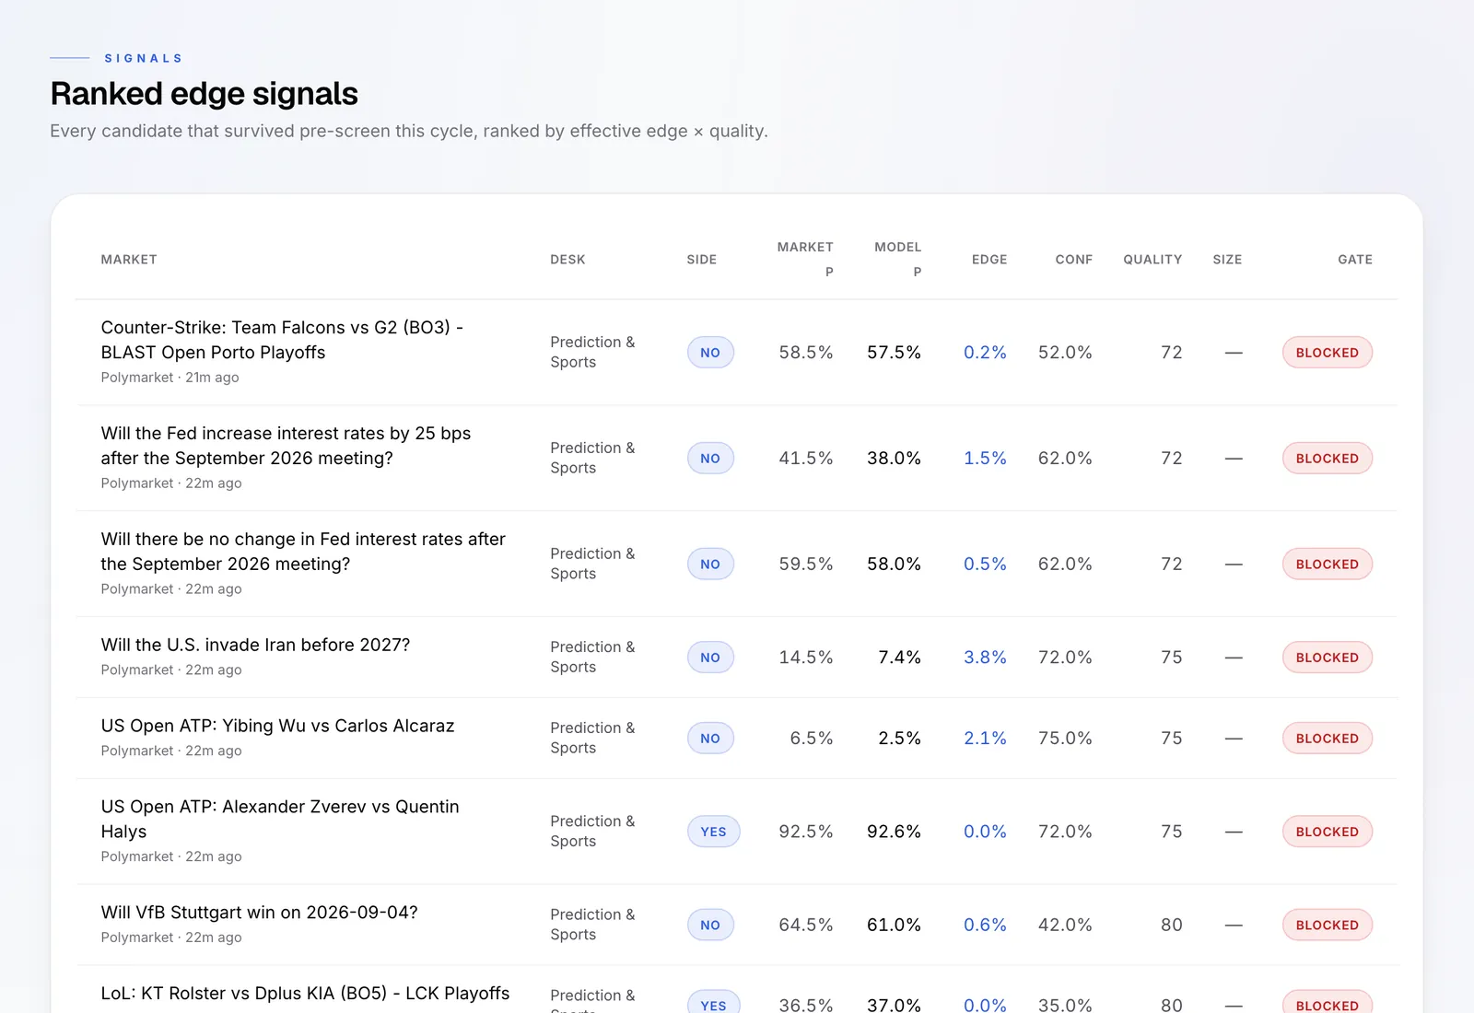The width and height of the screenshot is (1474, 1013).
Task: Open the LoL KT Rolster vs Dplus KIA market
Action: pos(305,994)
